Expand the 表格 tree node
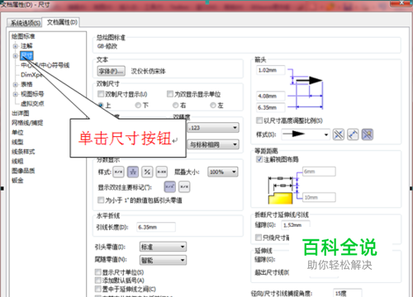 (16, 84)
